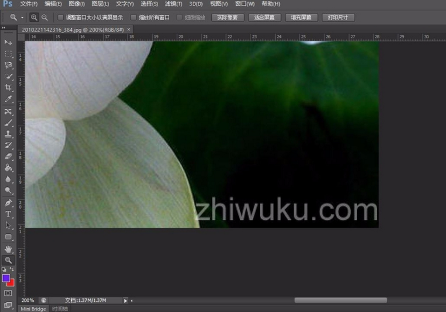Select the Brush tool
Viewport: 446px width, 312px height.
tap(8, 122)
